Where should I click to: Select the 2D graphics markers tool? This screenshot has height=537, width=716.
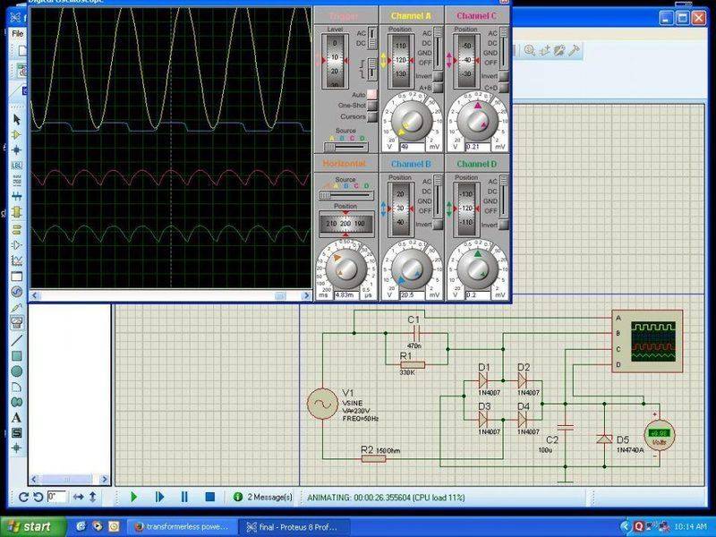(17, 447)
